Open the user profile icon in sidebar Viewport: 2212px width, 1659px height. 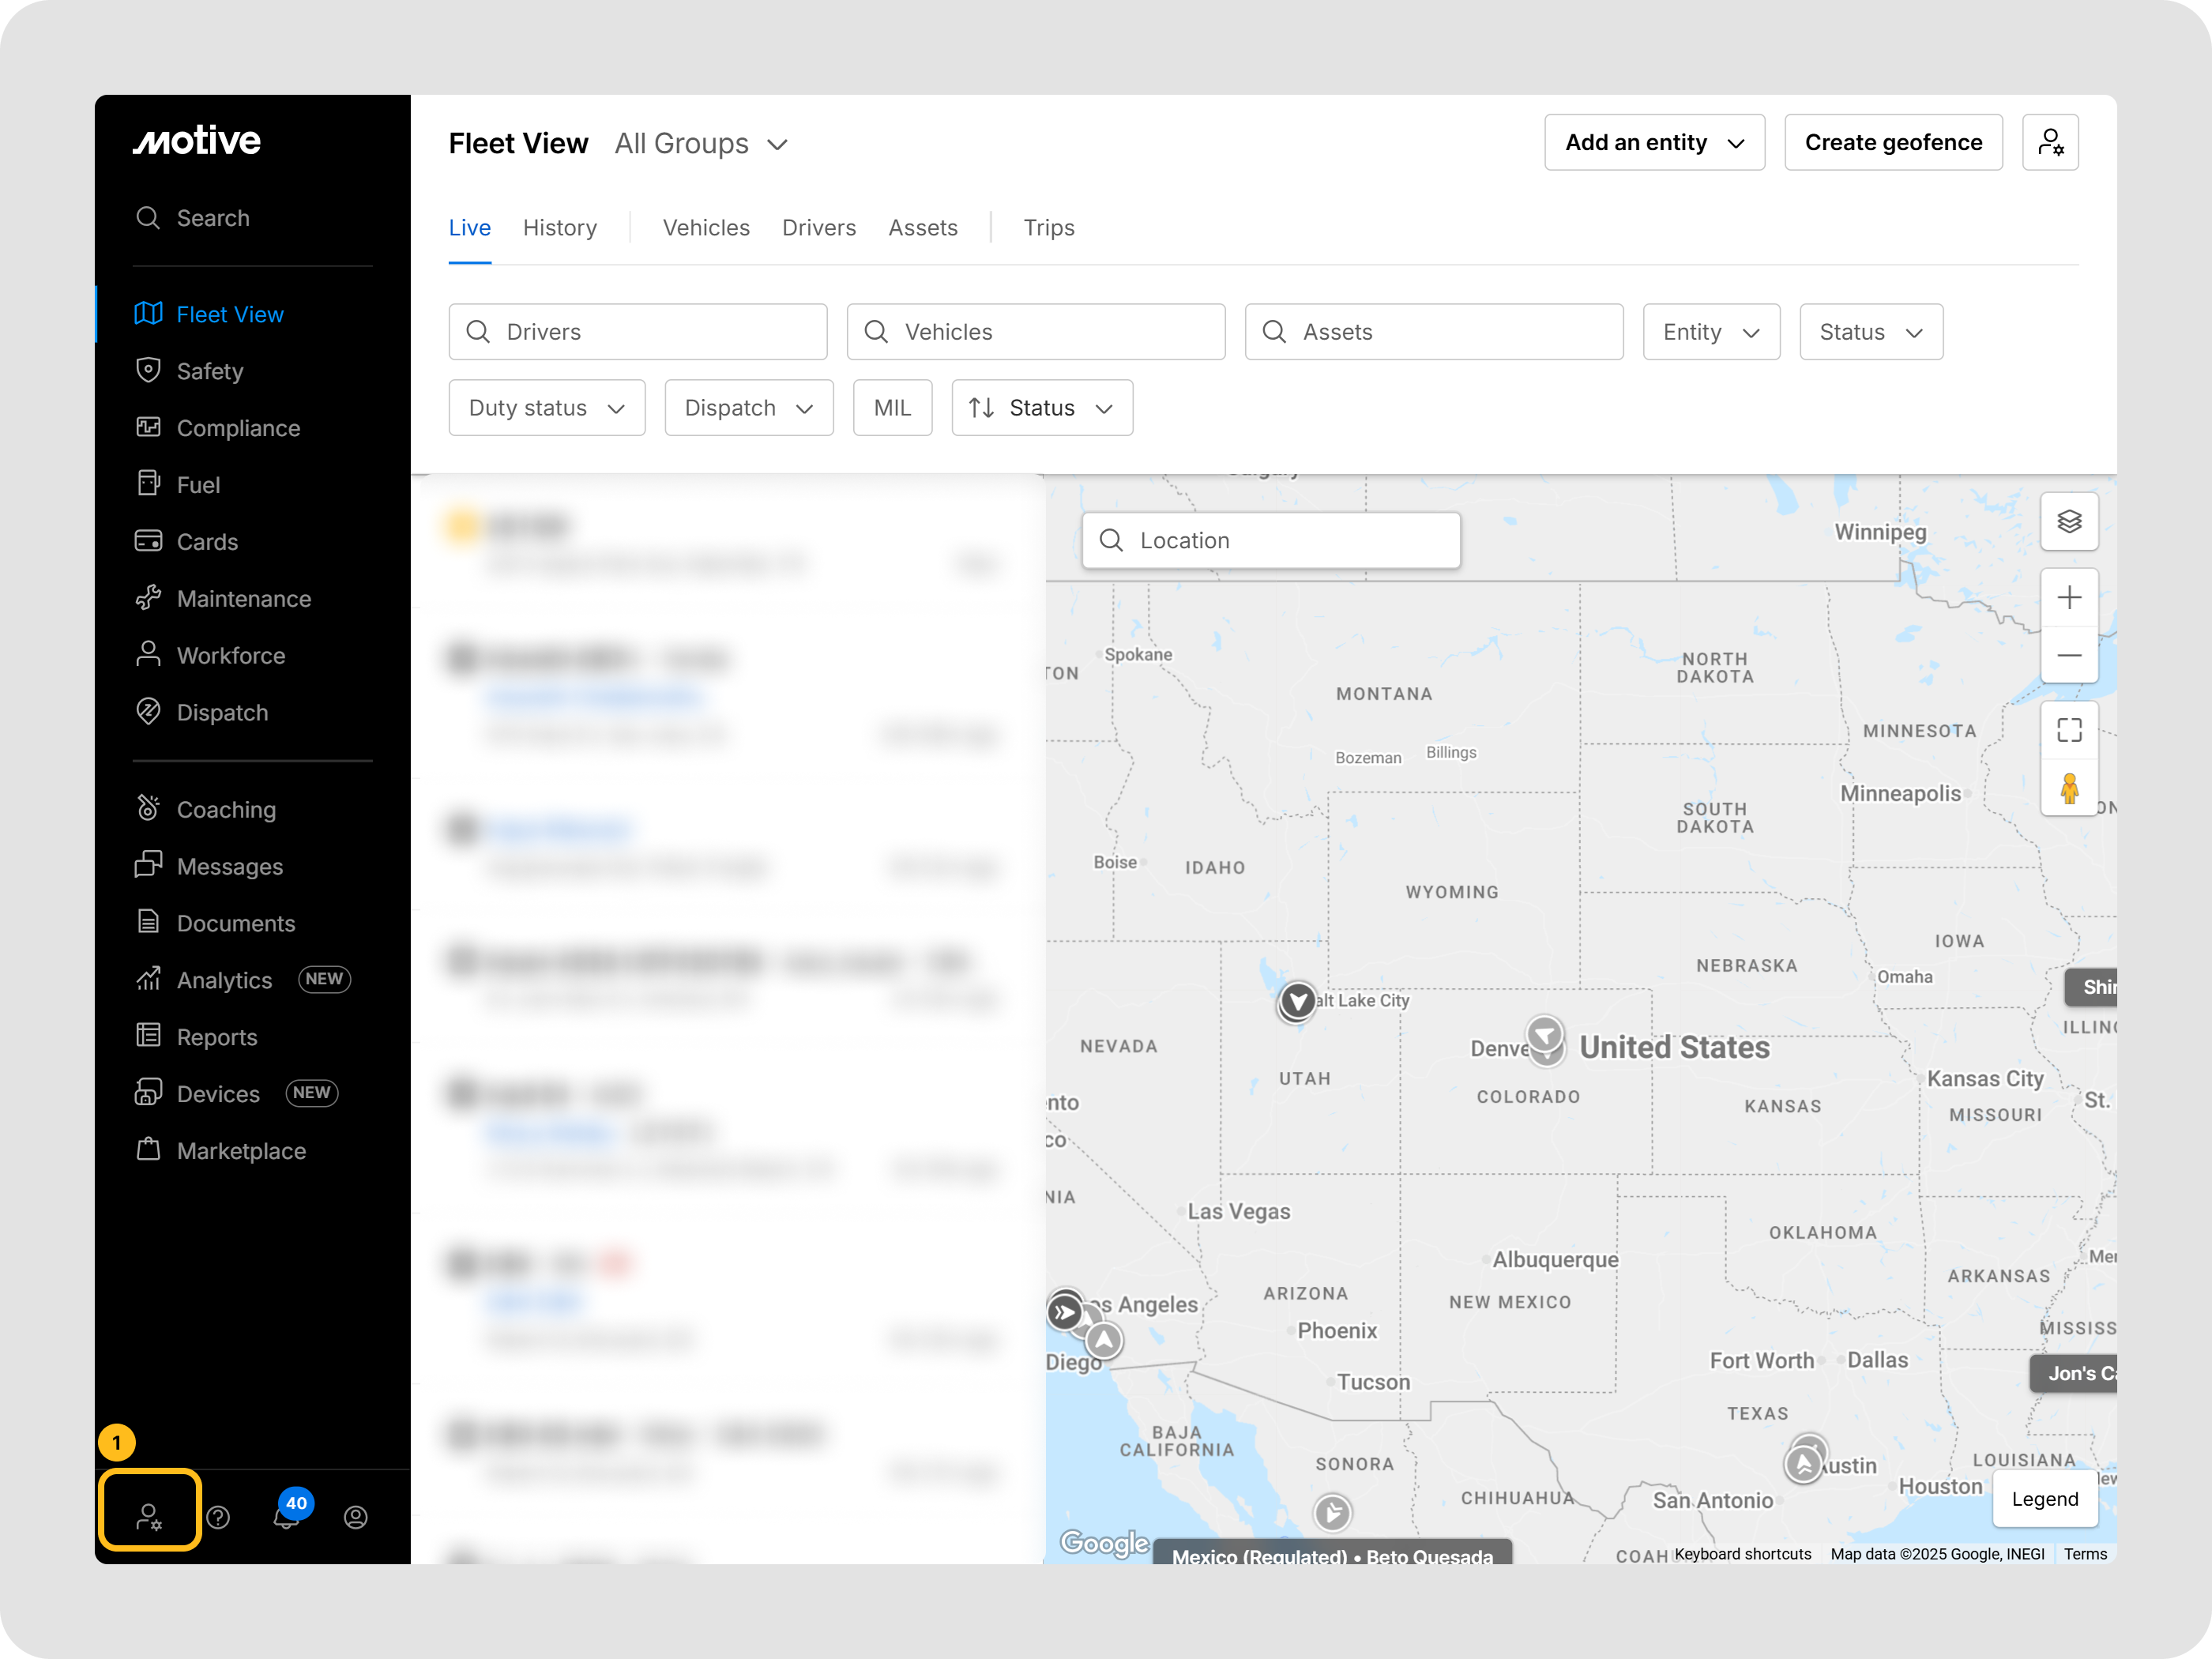356,1517
